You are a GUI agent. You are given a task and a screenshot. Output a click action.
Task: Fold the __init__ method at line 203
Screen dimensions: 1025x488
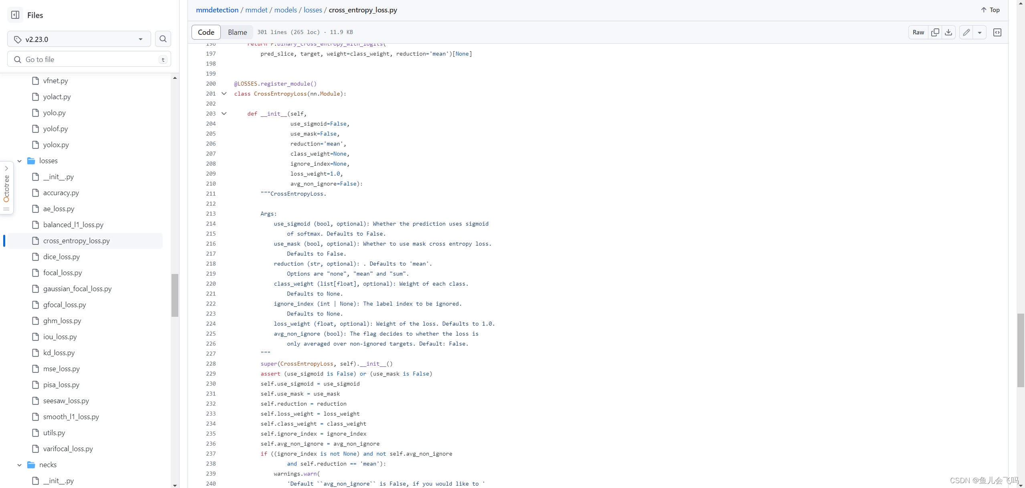click(224, 114)
